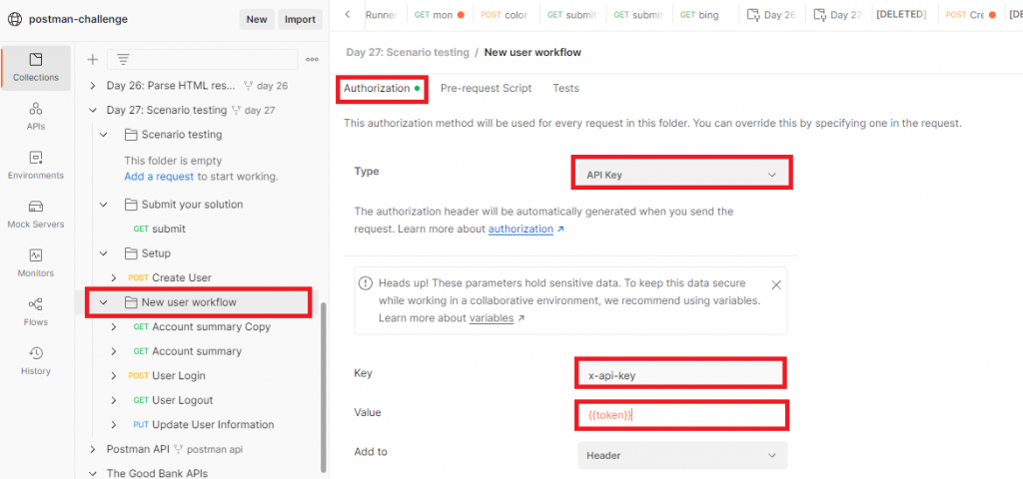Click the filter icon in collections search
This screenshot has width=1023, height=479.
122,60
